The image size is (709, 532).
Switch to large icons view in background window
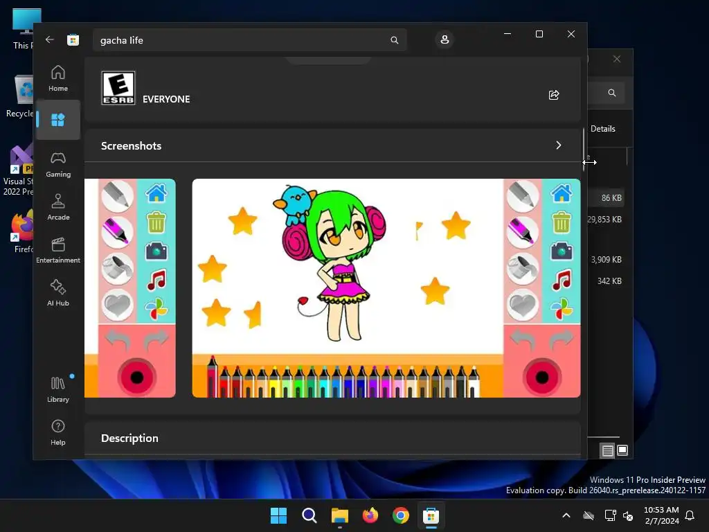click(622, 450)
